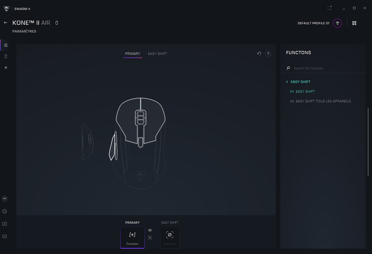Select EASY SHIFT TOUS LES APPAREILS function
The height and width of the screenshot is (254, 372).
click(x=323, y=101)
